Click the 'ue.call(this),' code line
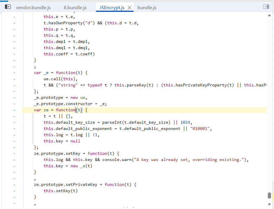 tap(60, 79)
